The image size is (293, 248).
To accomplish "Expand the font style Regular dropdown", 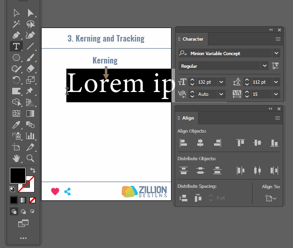I will 265,66.
